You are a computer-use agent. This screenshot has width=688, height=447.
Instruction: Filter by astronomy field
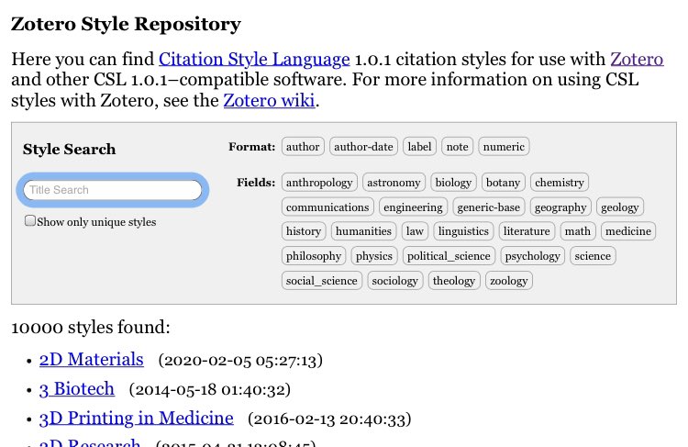pos(394,183)
